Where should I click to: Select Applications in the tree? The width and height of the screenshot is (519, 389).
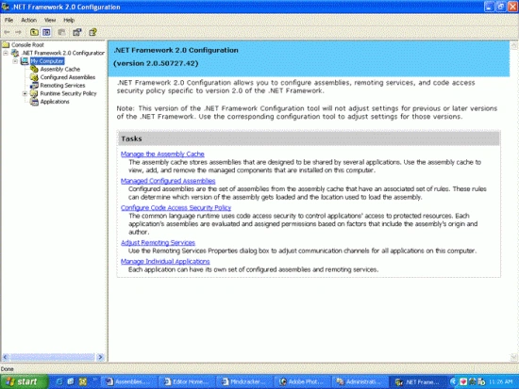point(55,102)
